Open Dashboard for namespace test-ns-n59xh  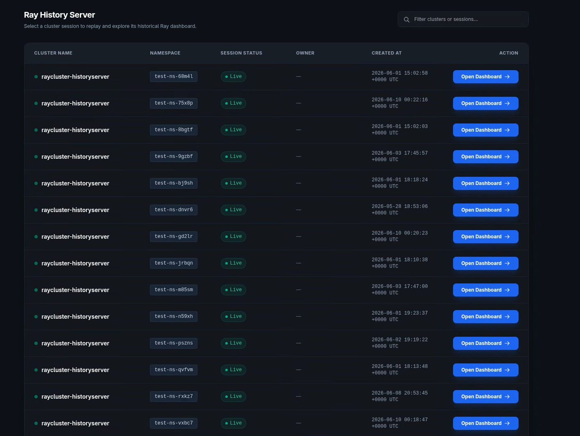(x=485, y=317)
